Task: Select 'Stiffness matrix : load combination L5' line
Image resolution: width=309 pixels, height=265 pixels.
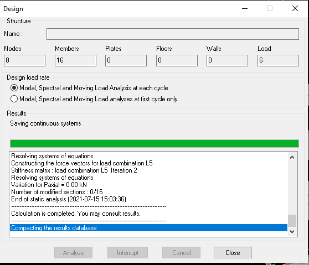Action: [148, 170]
